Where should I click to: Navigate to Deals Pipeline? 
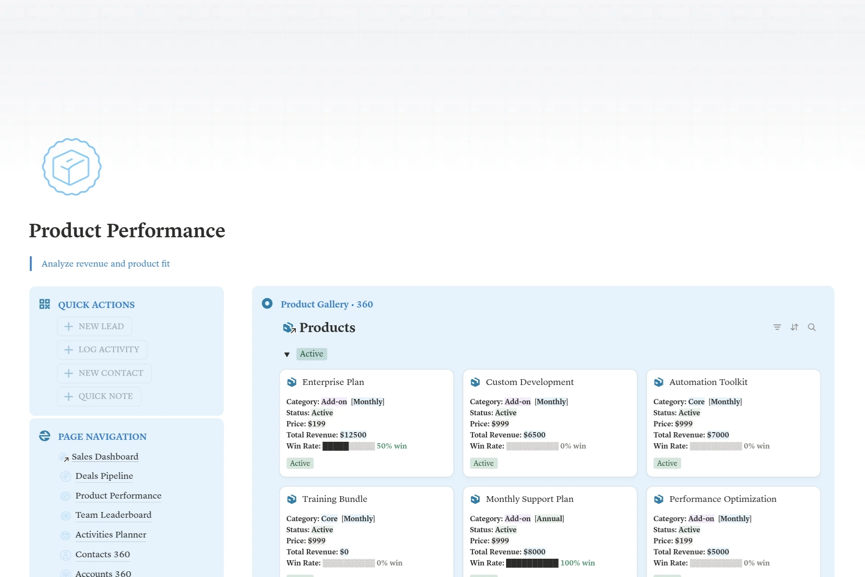point(104,476)
